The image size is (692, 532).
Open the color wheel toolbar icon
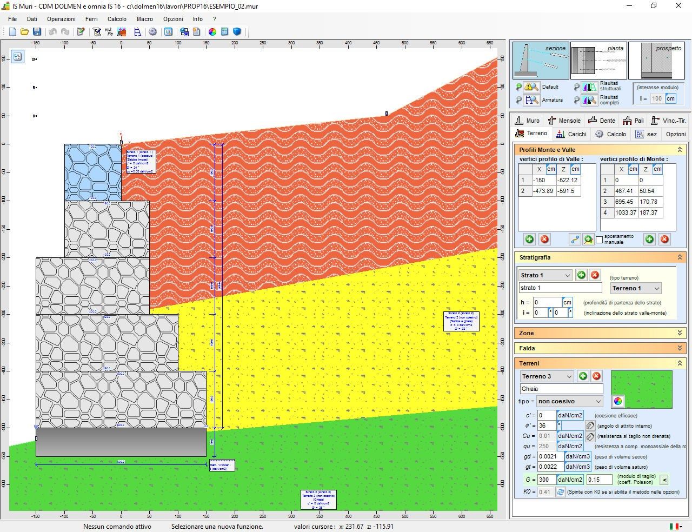click(212, 32)
